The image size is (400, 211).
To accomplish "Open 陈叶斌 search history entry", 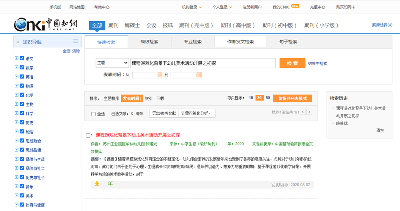I will 342,123.
